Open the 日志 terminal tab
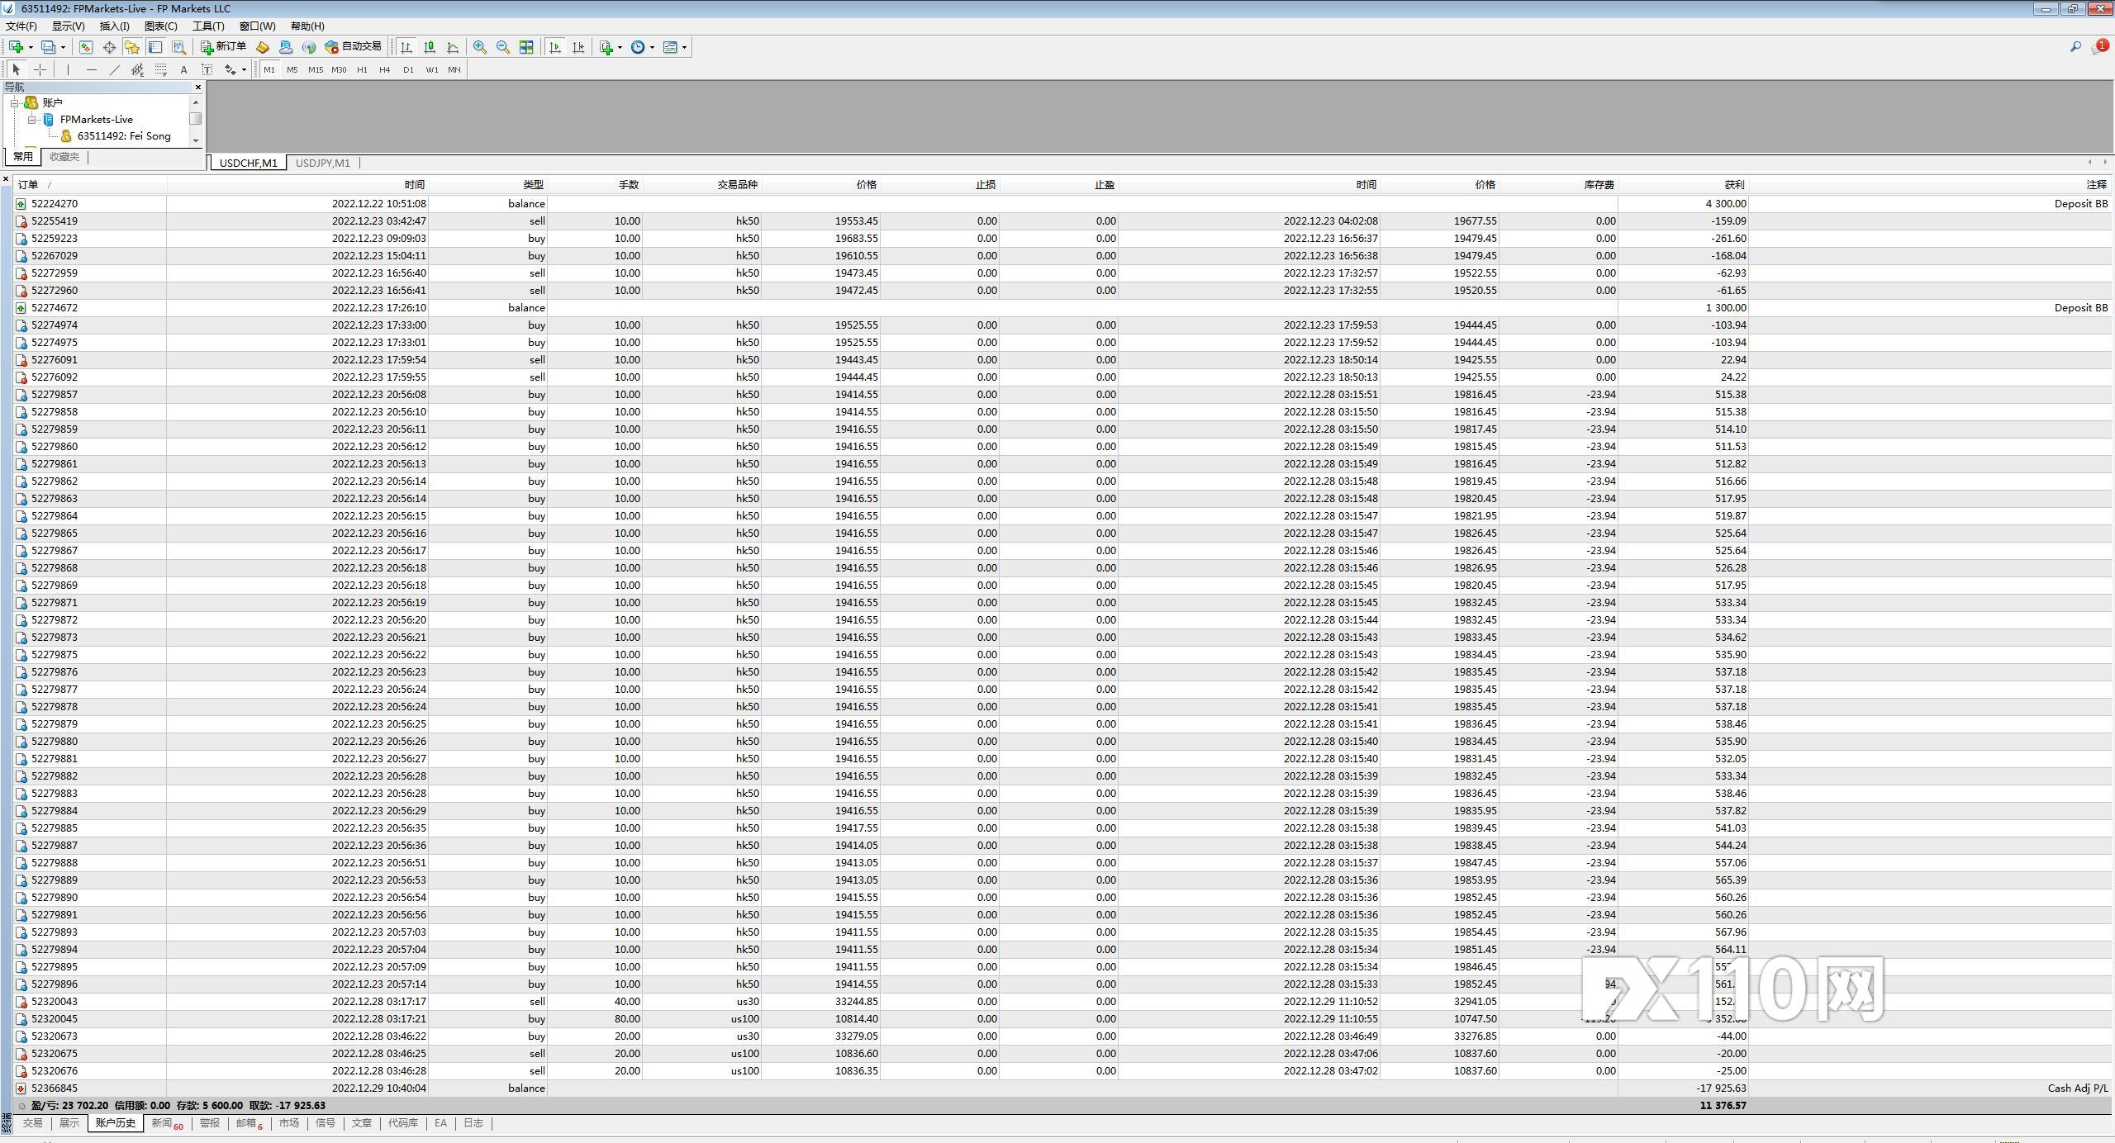This screenshot has width=2115, height=1143. coord(473,1123)
